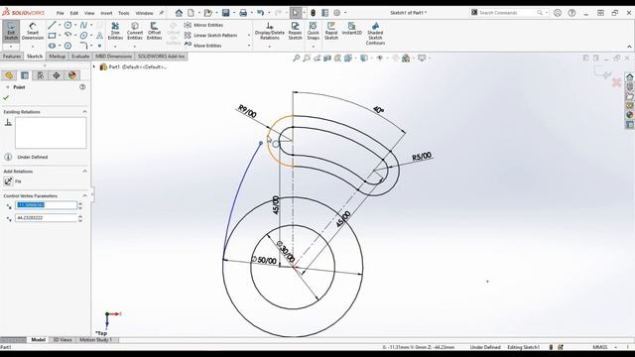Switch to the Evaluate tab
635x357 pixels.
pos(80,57)
